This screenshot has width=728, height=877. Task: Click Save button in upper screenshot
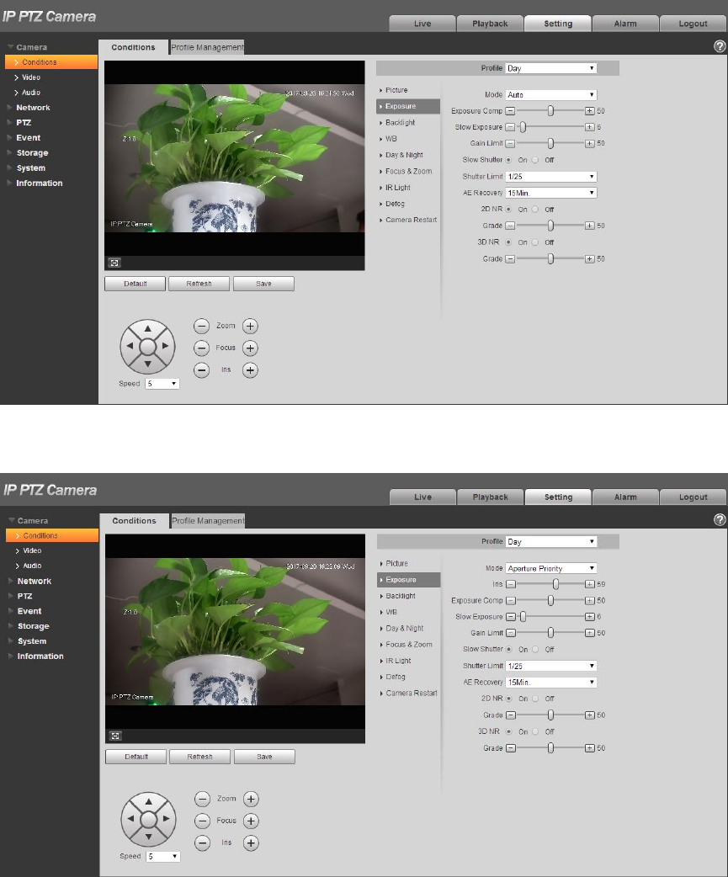coord(263,284)
